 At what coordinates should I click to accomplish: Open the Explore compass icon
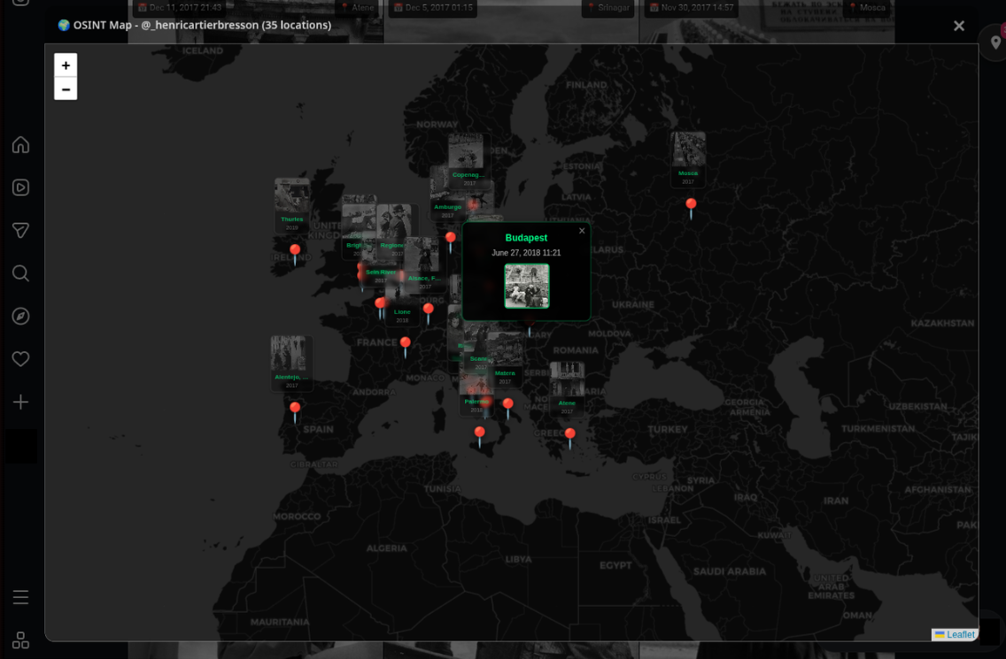(x=20, y=316)
